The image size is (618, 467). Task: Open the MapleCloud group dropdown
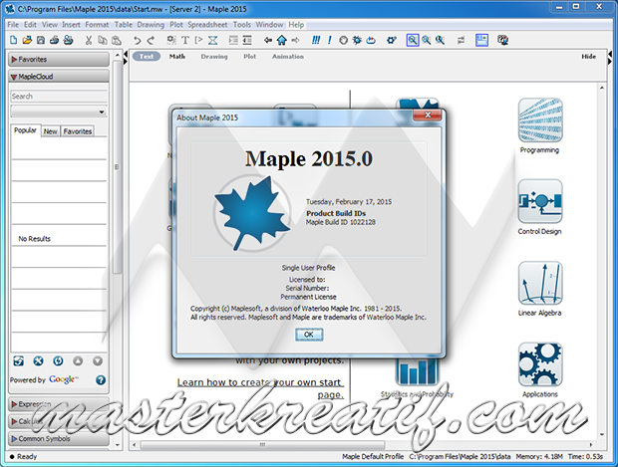pyautogui.click(x=59, y=112)
